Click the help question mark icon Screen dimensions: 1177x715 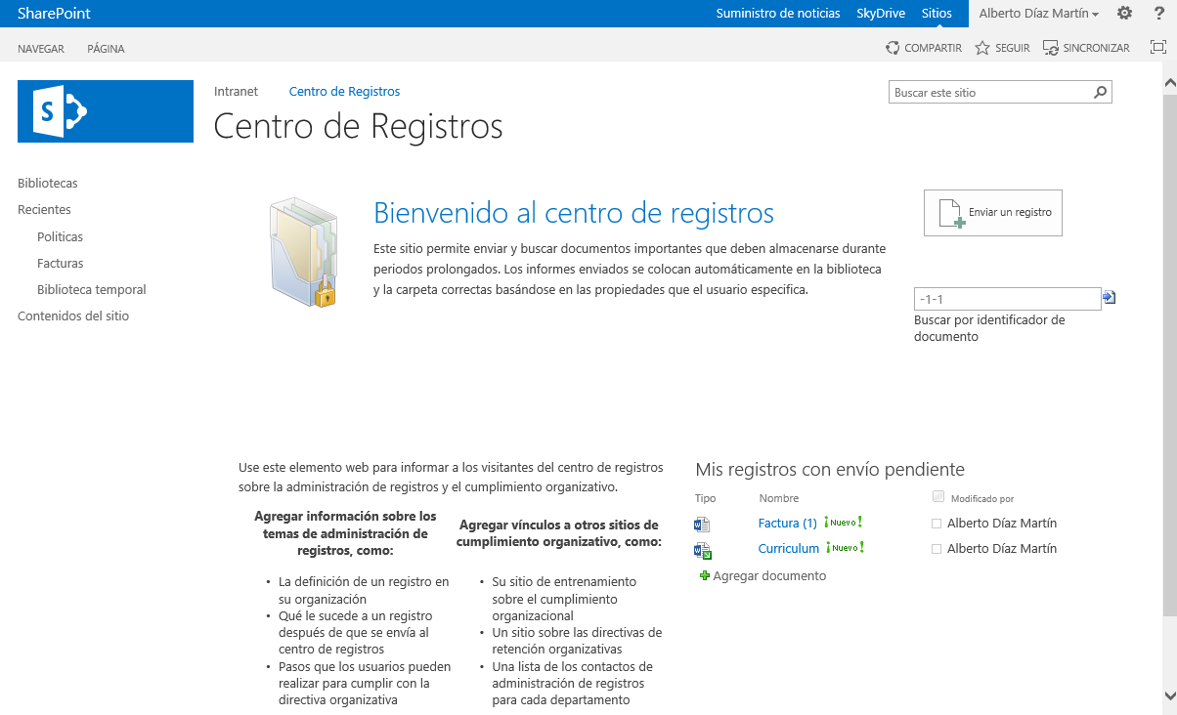coord(1159,14)
